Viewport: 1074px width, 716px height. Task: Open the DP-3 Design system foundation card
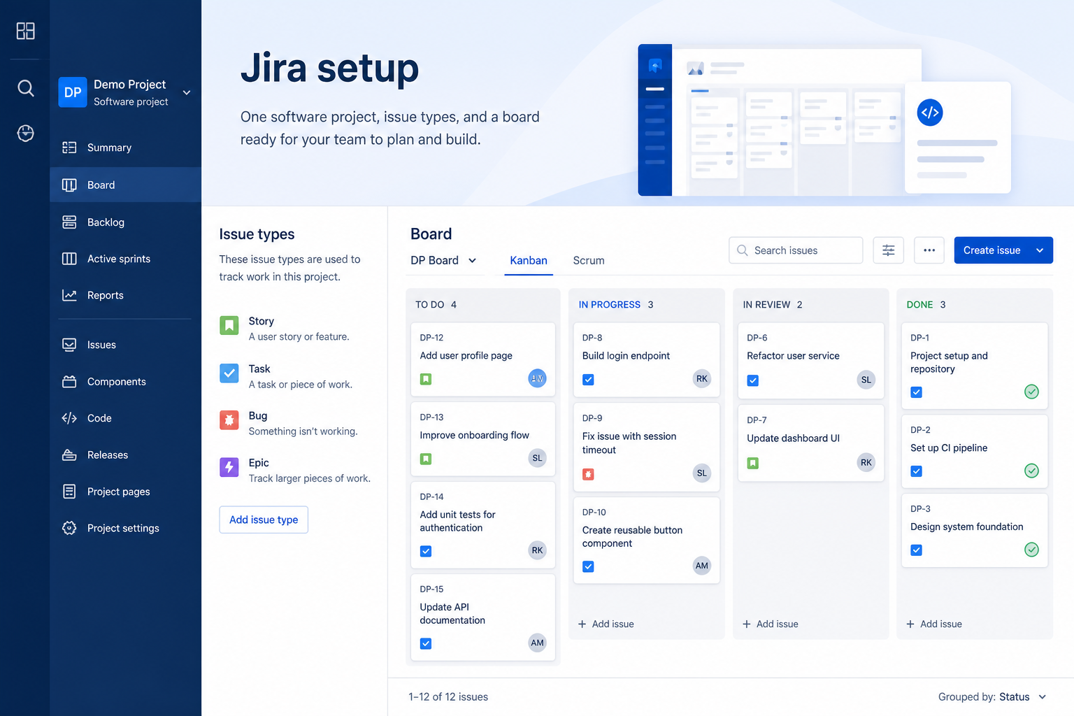(975, 530)
